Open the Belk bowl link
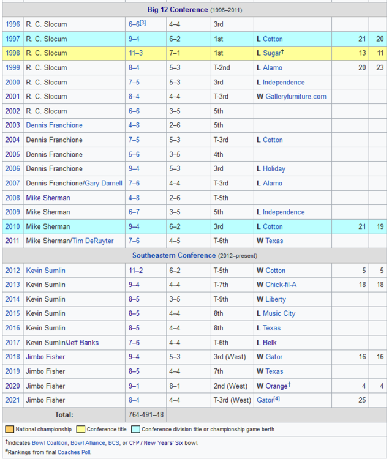 click(270, 343)
